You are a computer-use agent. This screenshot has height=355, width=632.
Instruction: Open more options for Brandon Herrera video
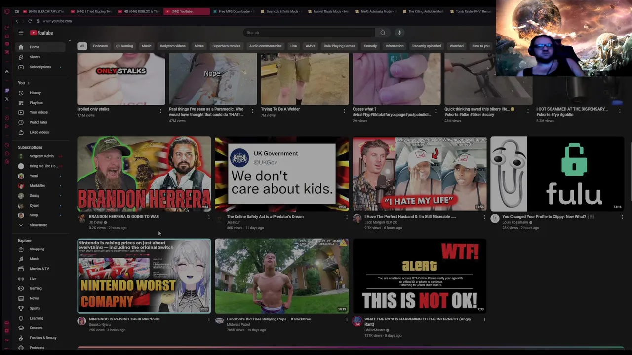click(x=209, y=217)
